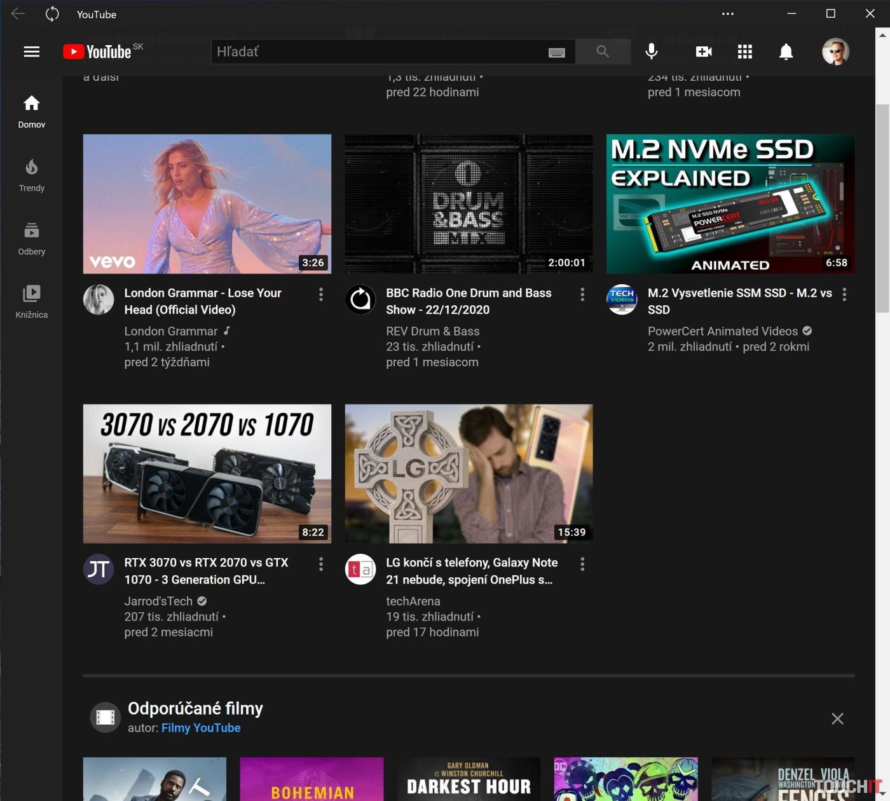Open the hamburger guide menu
890x801 pixels.
point(31,51)
